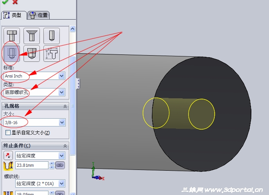This screenshot has height=195, width=269.
Task: Switch to the 位置 tab
Action: pos(39,15)
